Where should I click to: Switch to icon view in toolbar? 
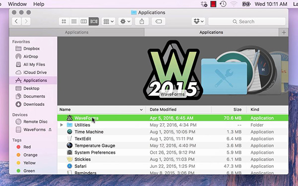click(x=64, y=22)
